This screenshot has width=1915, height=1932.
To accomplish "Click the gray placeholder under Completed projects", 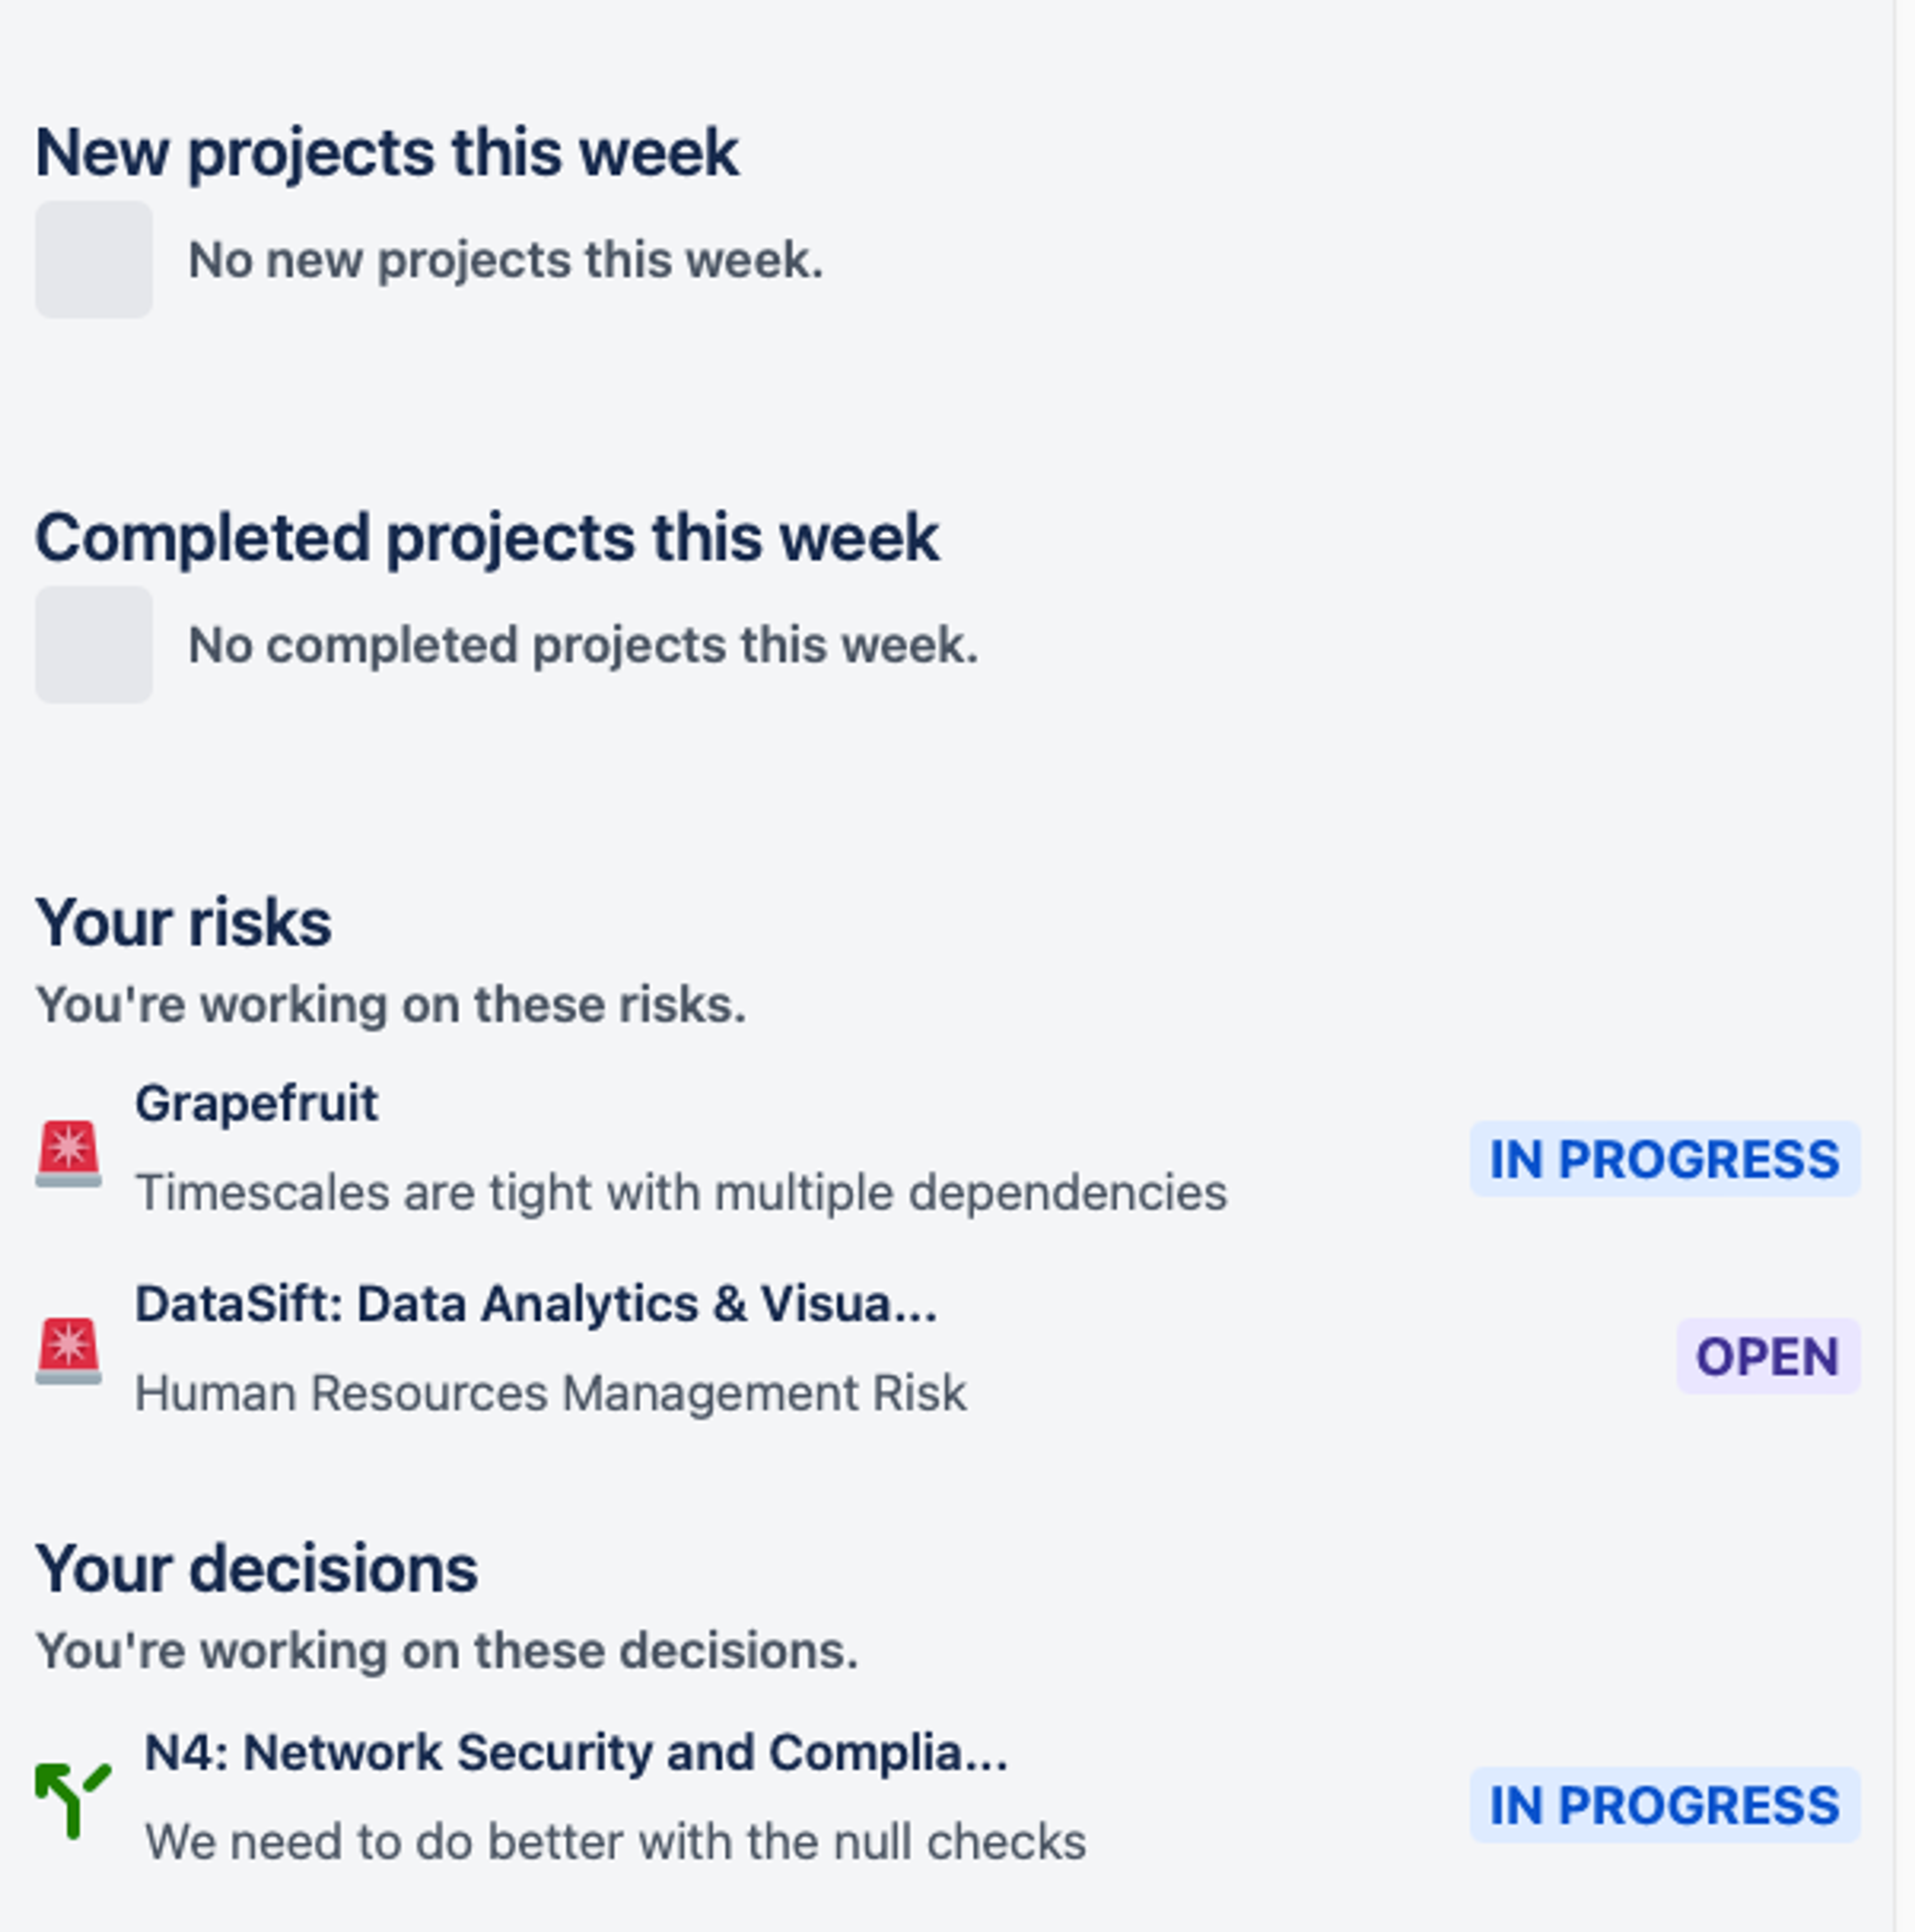I will (94, 645).
